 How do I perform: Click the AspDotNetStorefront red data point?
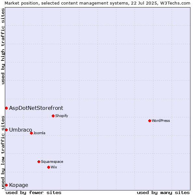pos(6,108)
